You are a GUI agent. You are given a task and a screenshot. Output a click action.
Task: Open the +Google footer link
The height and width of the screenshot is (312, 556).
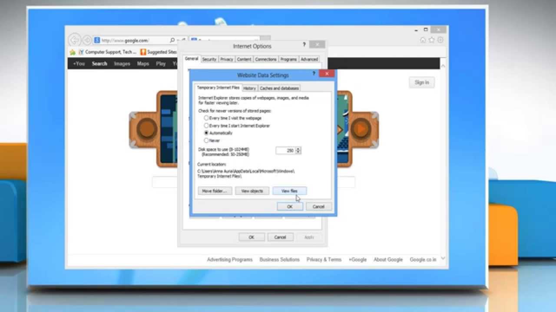(x=357, y=260)
